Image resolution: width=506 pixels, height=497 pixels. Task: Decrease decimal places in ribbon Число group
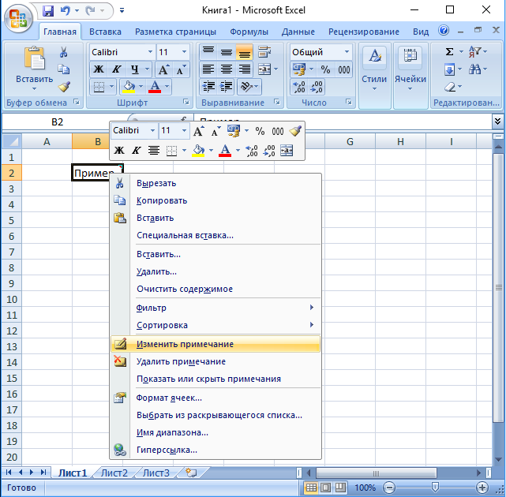click(317, 87)
